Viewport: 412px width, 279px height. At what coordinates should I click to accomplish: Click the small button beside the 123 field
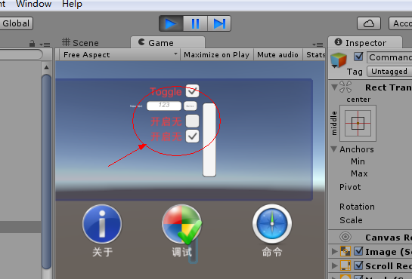[190, 106]
